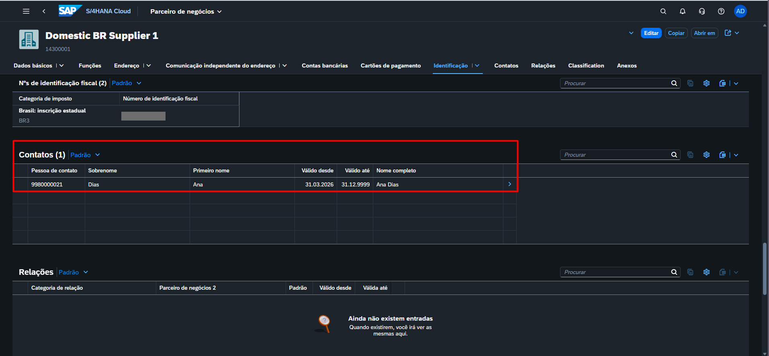
Task: Switch to Classification tab
Action: pyautogui.click(x=586, y=65)
